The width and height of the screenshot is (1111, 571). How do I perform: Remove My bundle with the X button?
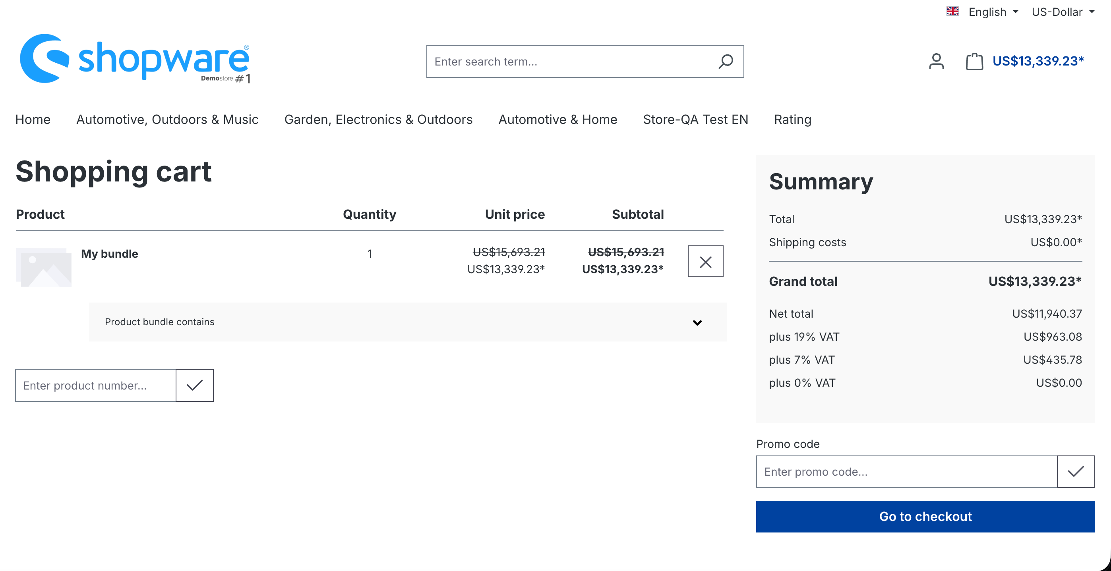(705, 262)
